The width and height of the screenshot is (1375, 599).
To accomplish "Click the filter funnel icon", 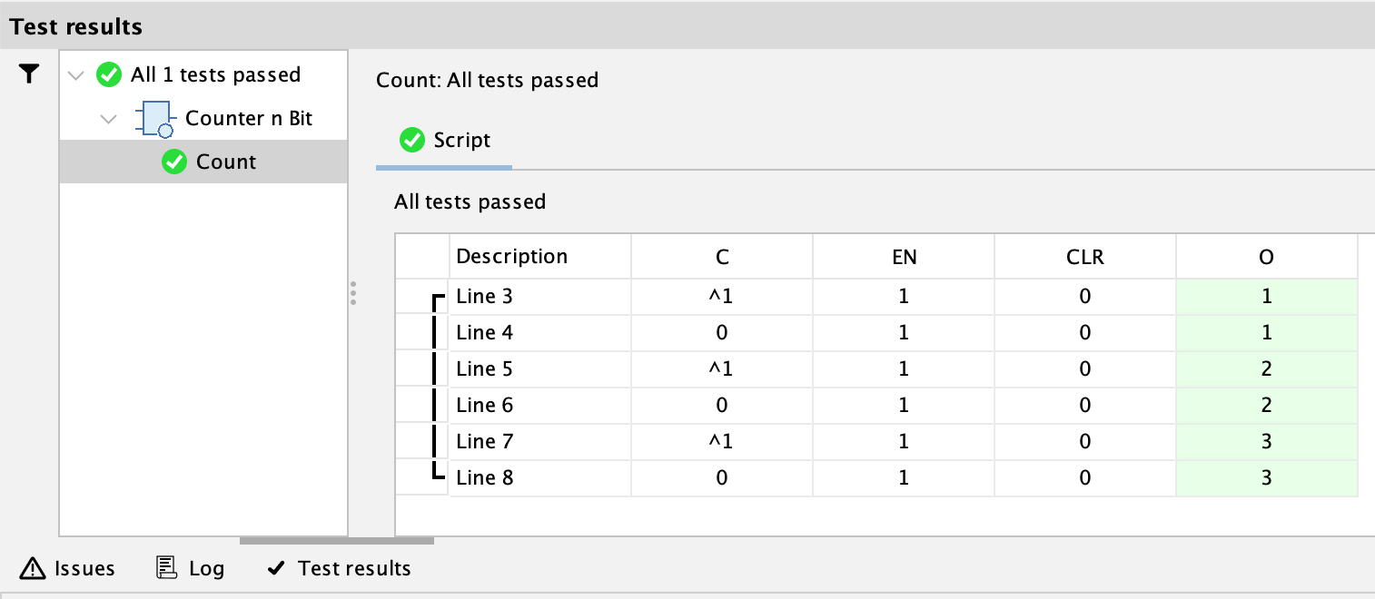I will tap(30, 74).
